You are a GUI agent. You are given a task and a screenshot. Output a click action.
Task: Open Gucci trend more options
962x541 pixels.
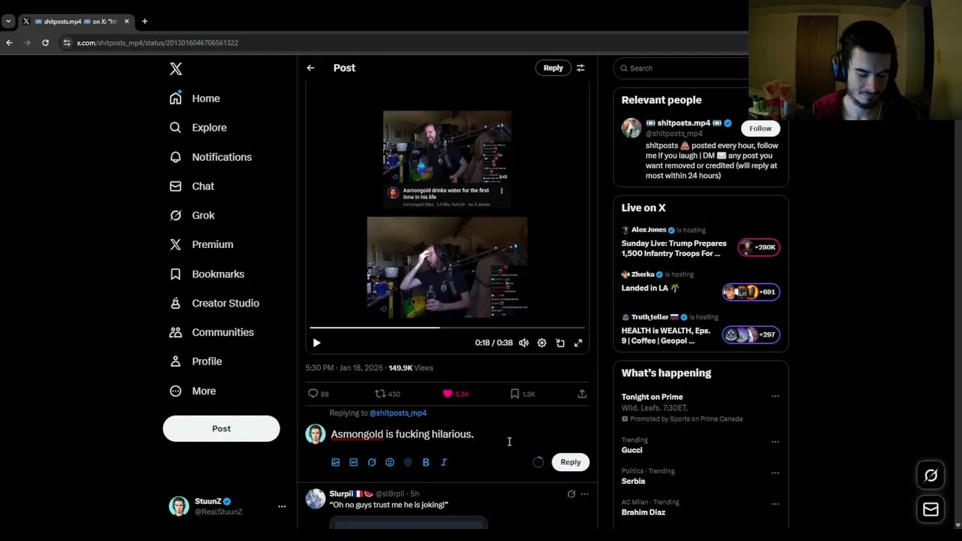775,441
